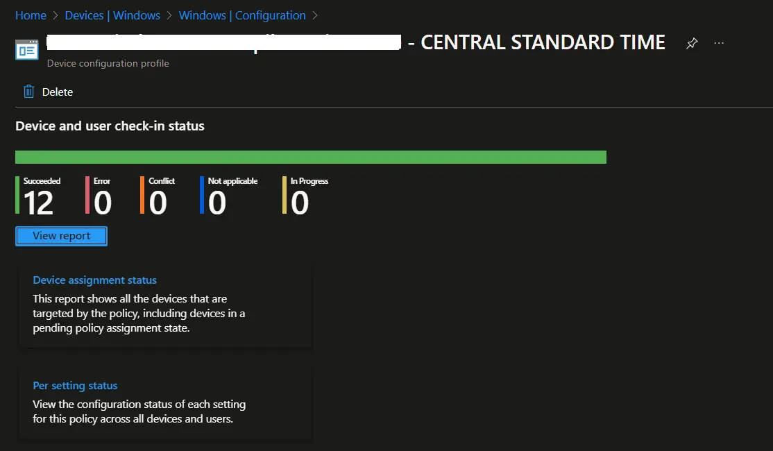Open Devices Windows from the breadcrumb

coord(112,15)
